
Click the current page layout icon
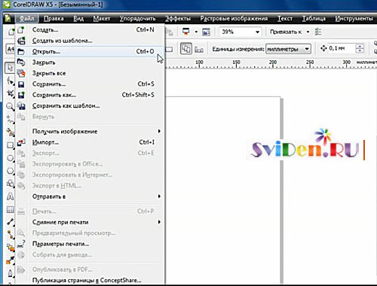coord(199,49)
